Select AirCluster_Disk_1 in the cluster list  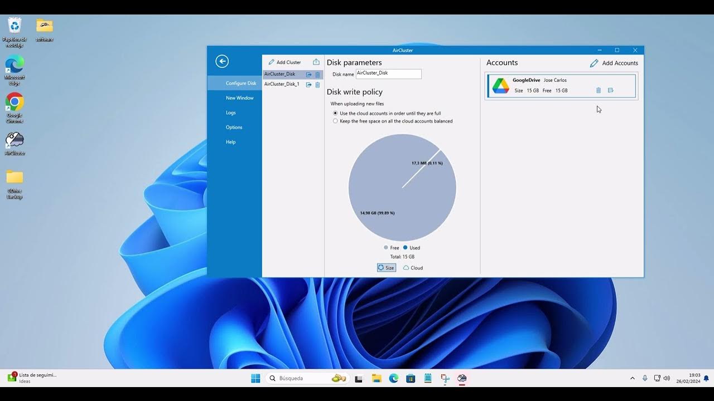click(282, 84)
